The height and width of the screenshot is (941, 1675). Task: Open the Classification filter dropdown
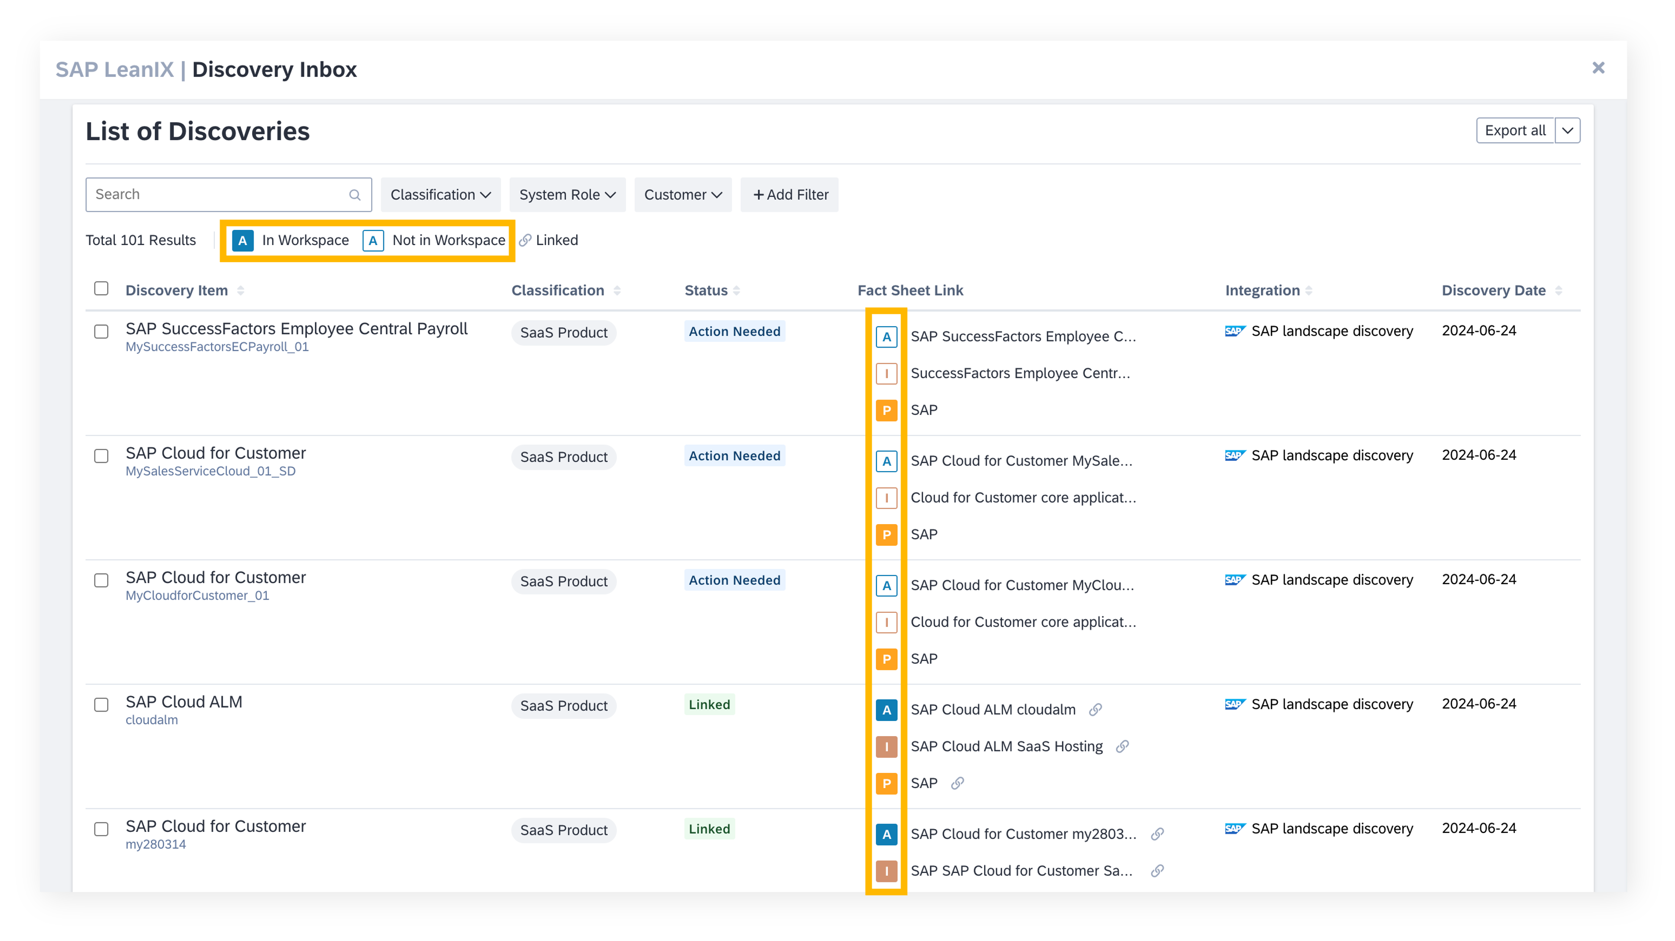pyautogui.click(x=440, y=195)
